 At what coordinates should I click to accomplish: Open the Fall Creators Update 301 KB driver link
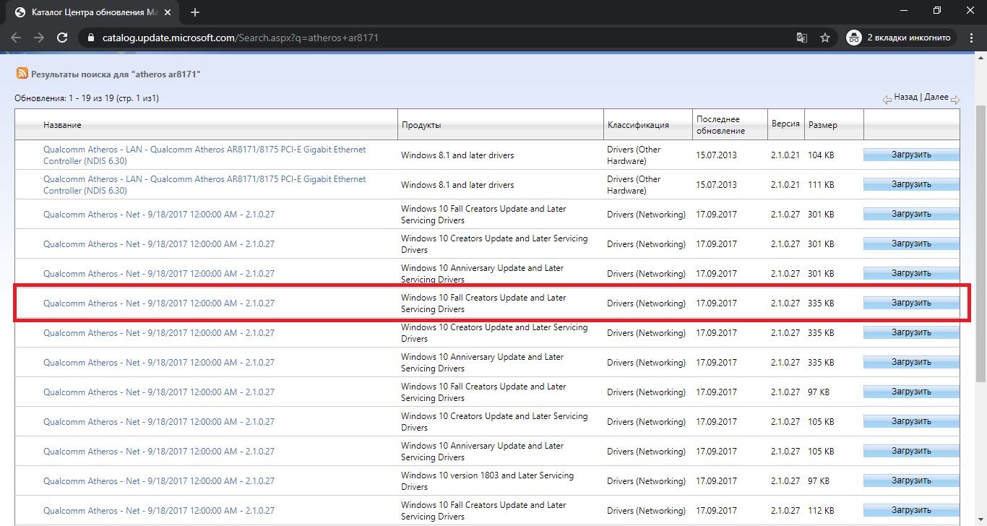(x=159, y=215)
